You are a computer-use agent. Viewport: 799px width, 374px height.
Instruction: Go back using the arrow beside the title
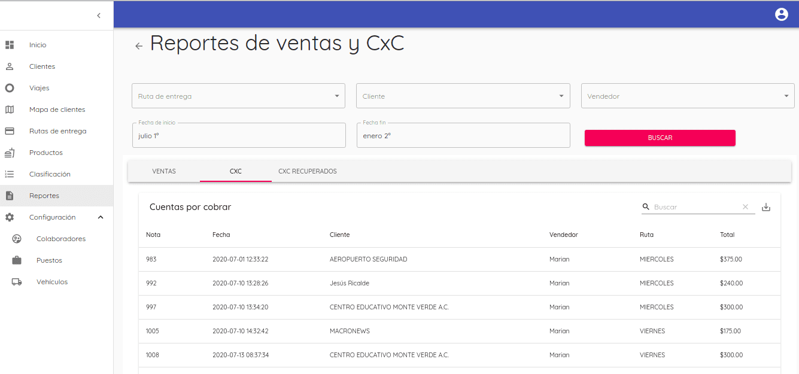139,46
